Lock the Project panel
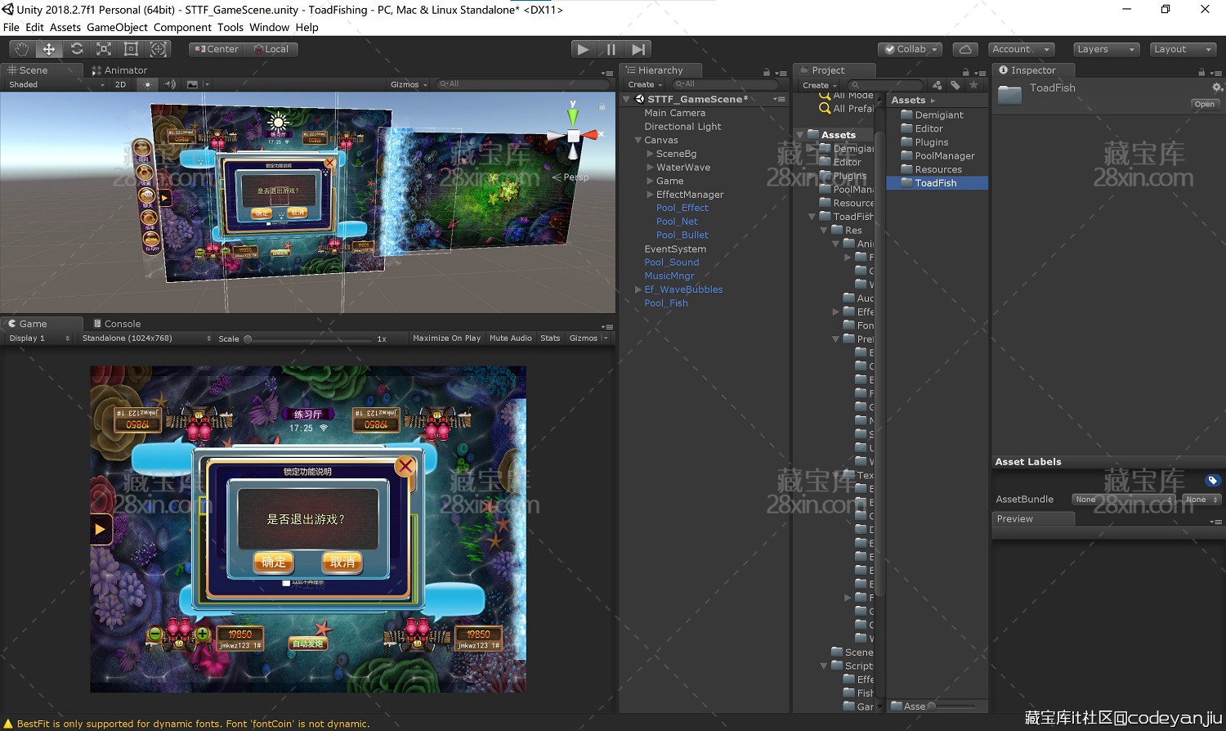Image resolution: width=1226 pixels, height=731 pixels. coord(965,72)
